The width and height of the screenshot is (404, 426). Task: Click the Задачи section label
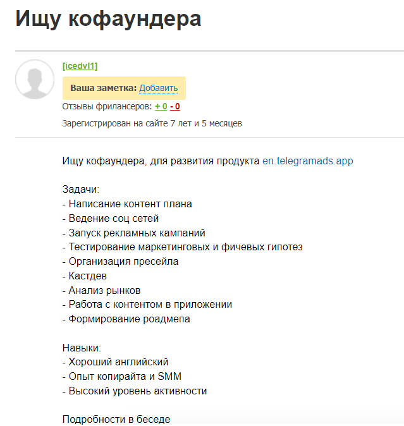tap(81, 189)
